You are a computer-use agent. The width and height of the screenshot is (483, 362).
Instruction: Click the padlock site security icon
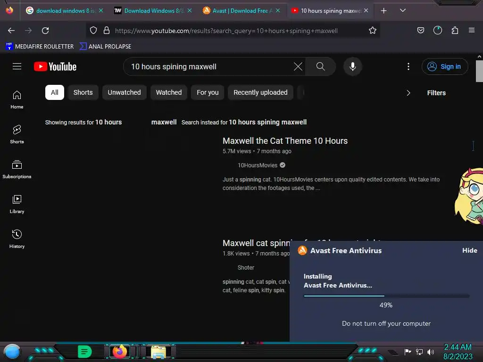tap(107, 30)
